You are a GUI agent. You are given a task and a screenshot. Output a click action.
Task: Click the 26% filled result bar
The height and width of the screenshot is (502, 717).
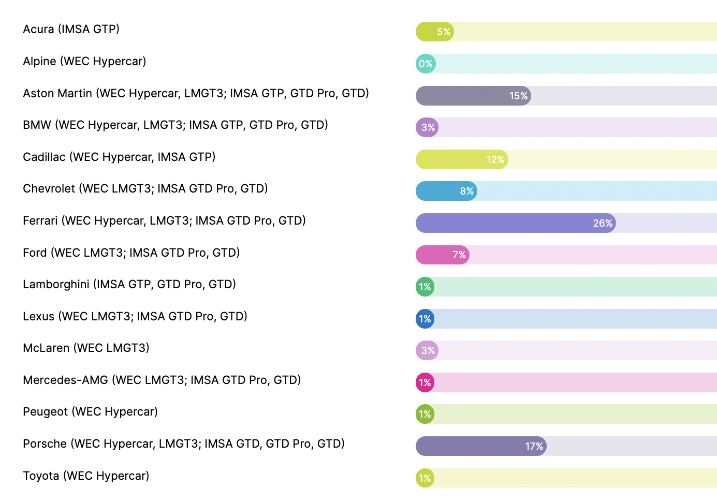[x=515, y=224]
